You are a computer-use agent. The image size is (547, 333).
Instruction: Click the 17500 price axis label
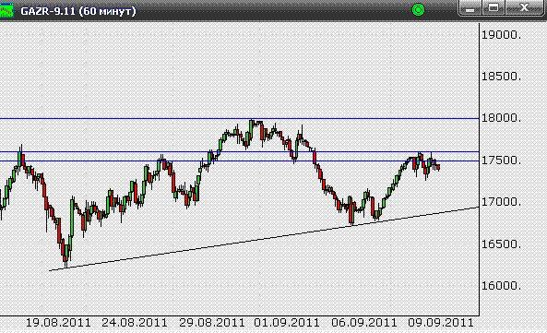(501, 161)
